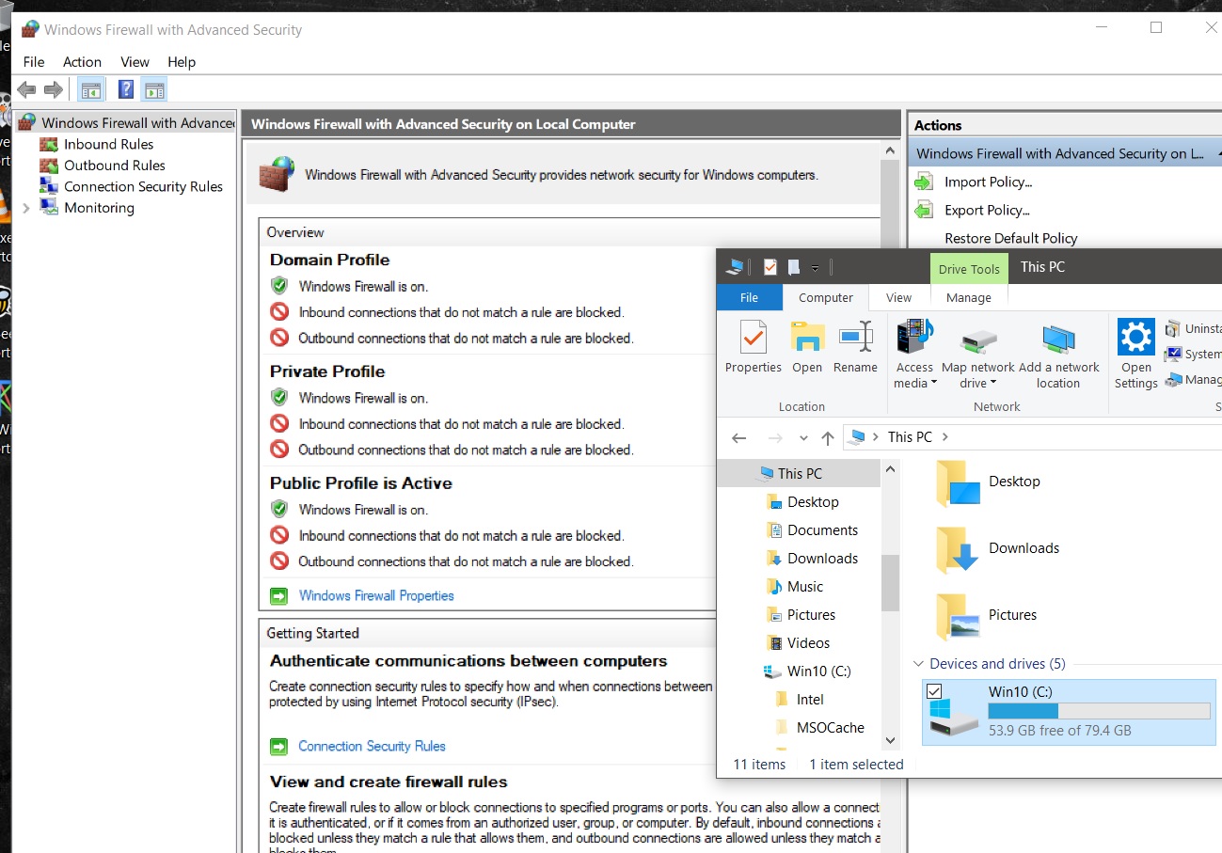Click the Public Profile is Active heading

coord(361,483)
